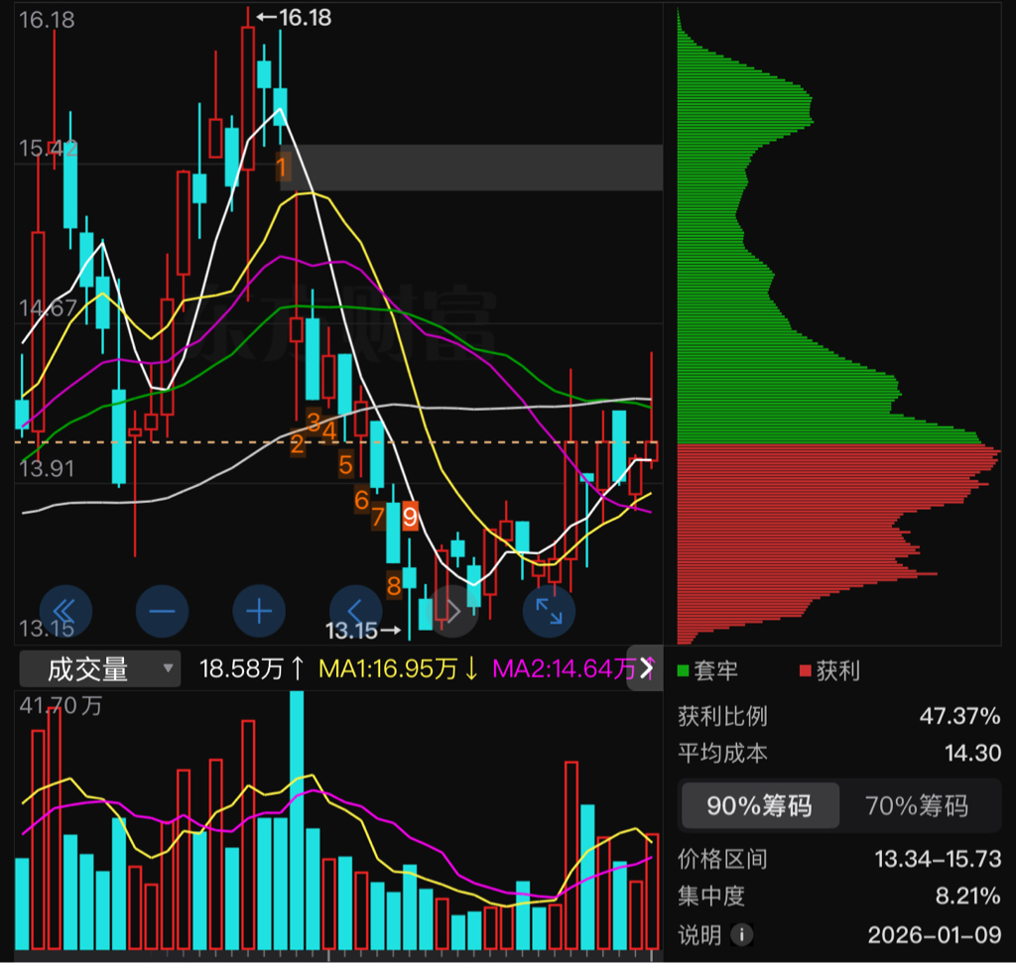Click the tallest cyan volume bar
Image resolution: width=1016 pixels, height=963 pixels.
297,820
